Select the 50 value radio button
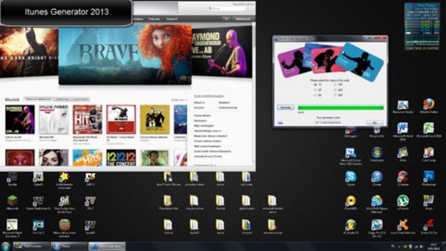 [315, 95]
